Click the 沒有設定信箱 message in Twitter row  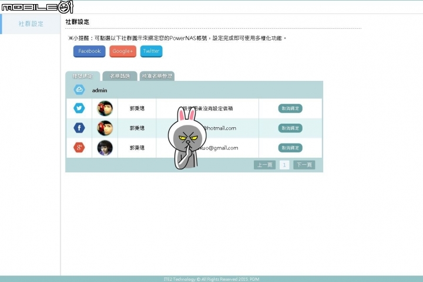207,108
